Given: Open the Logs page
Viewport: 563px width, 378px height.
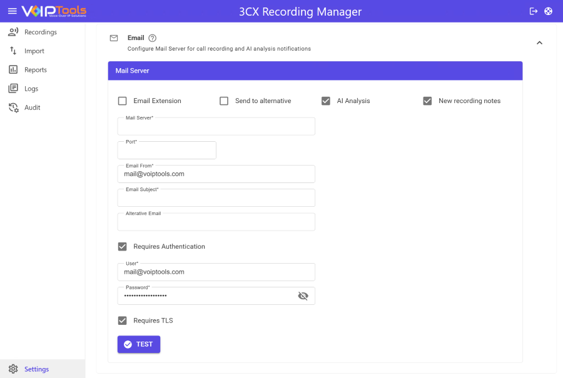Looking at the screenshot, I should [x=31, y=89].
